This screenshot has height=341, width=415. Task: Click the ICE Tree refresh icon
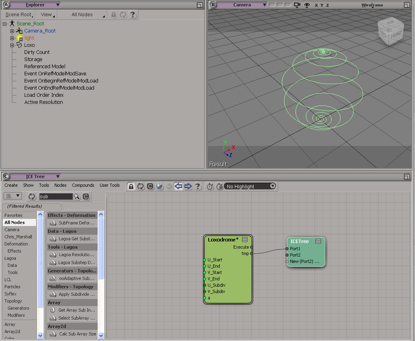(x=140, y=186)
